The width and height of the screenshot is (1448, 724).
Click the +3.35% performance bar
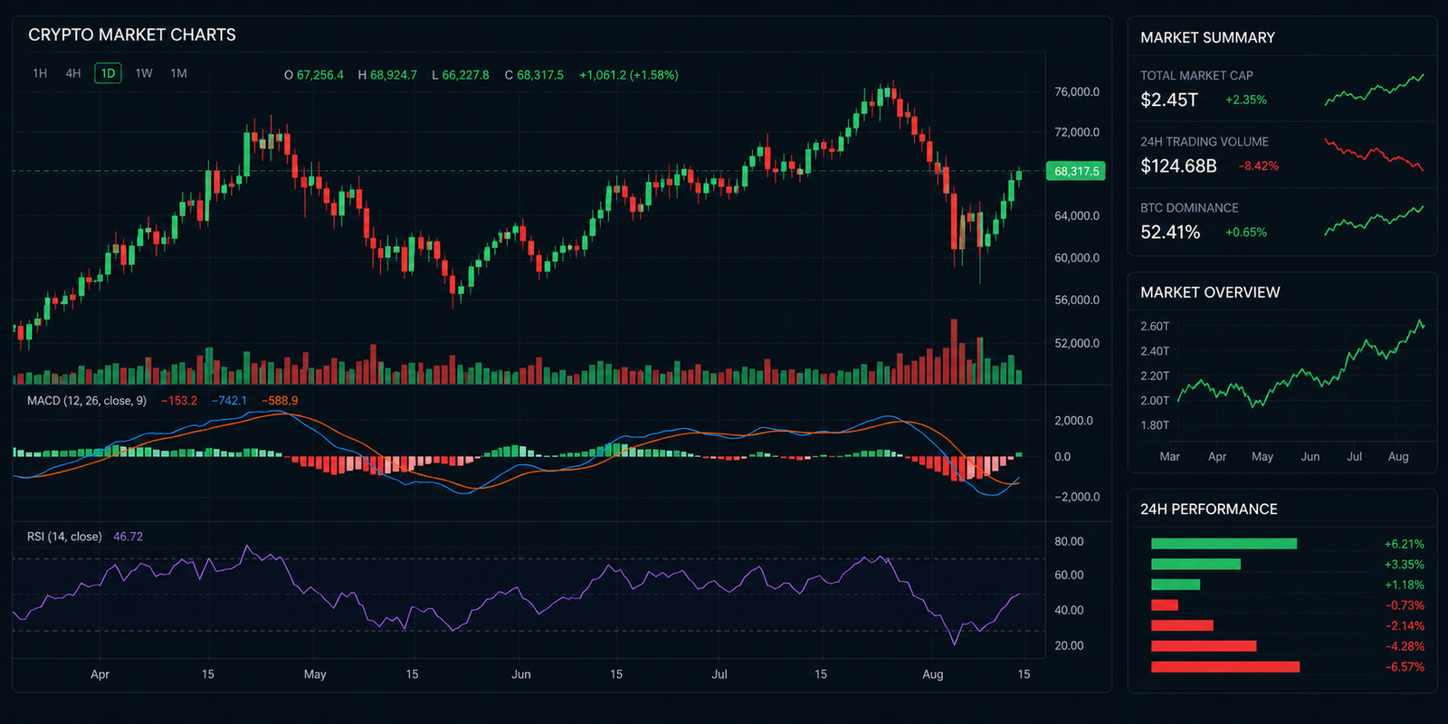pyautogui.click(x=1196, y=564)
